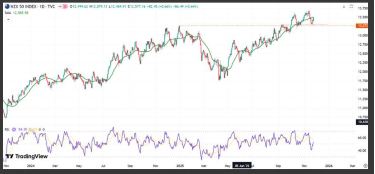Screen dimensions: 375x174
Task: Click the RSI value 54.30
Action: coord(22,129)
